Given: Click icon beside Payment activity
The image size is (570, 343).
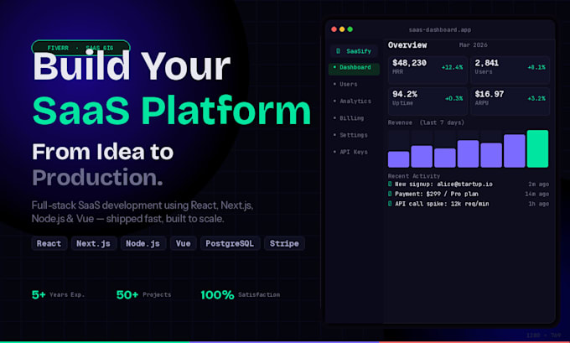Looking at the screenshot, I should click(x=390, y=194).
